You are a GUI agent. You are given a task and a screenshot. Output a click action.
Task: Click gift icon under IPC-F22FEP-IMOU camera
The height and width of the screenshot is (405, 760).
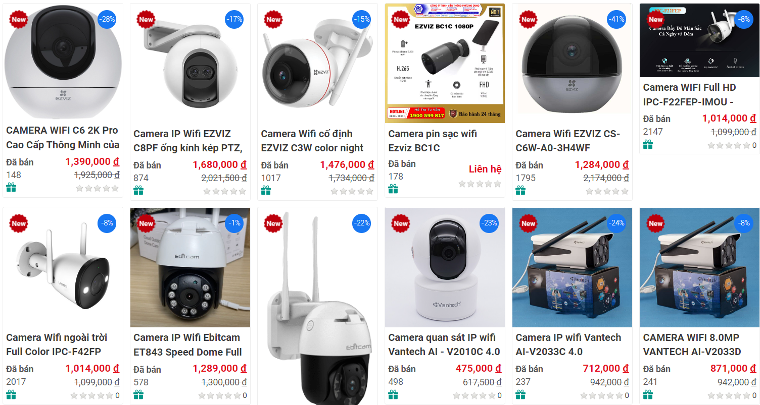pyautogui.click(x=648, y=144)
